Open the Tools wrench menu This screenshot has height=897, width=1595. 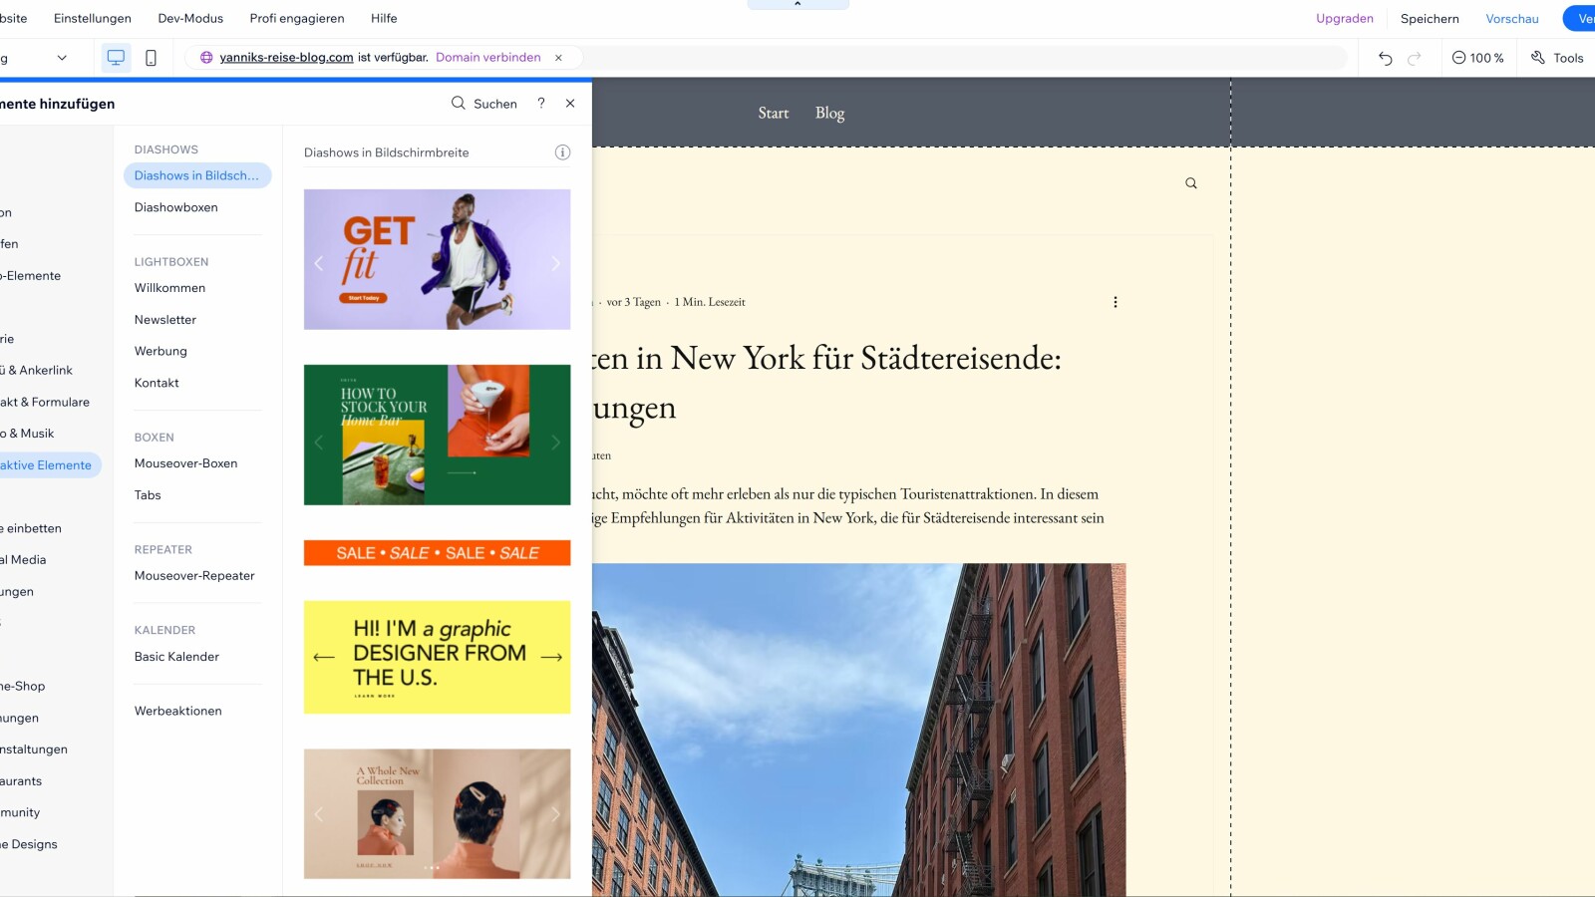tap(1557, 58)
